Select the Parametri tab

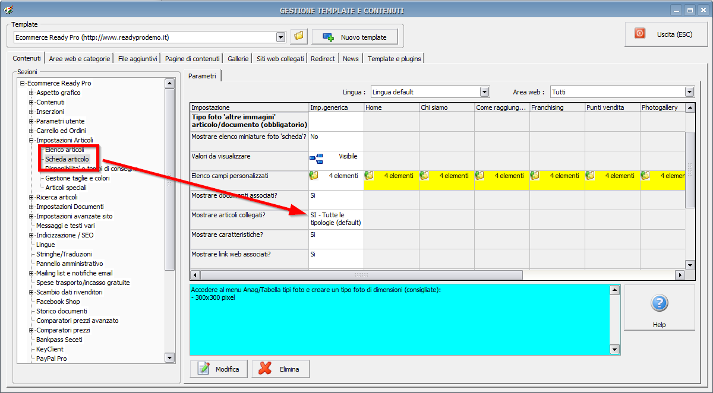(203, 76)
